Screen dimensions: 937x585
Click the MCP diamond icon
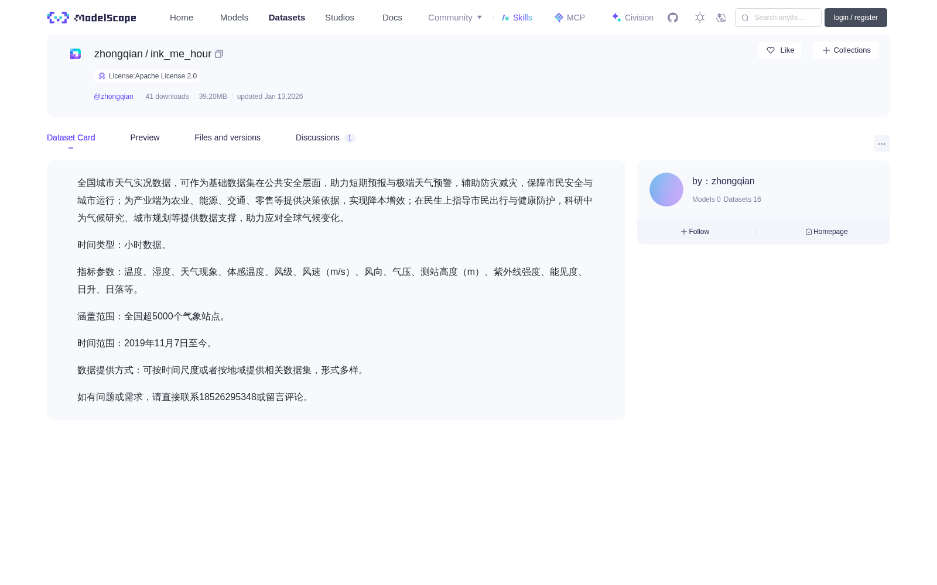(559, 18)
